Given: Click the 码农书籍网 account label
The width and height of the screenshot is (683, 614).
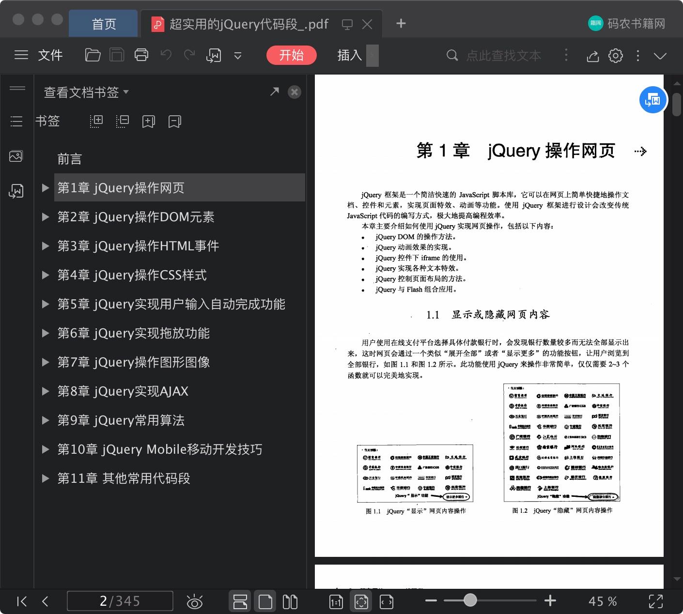Looking at the screenshot, I should pos(636,24).
